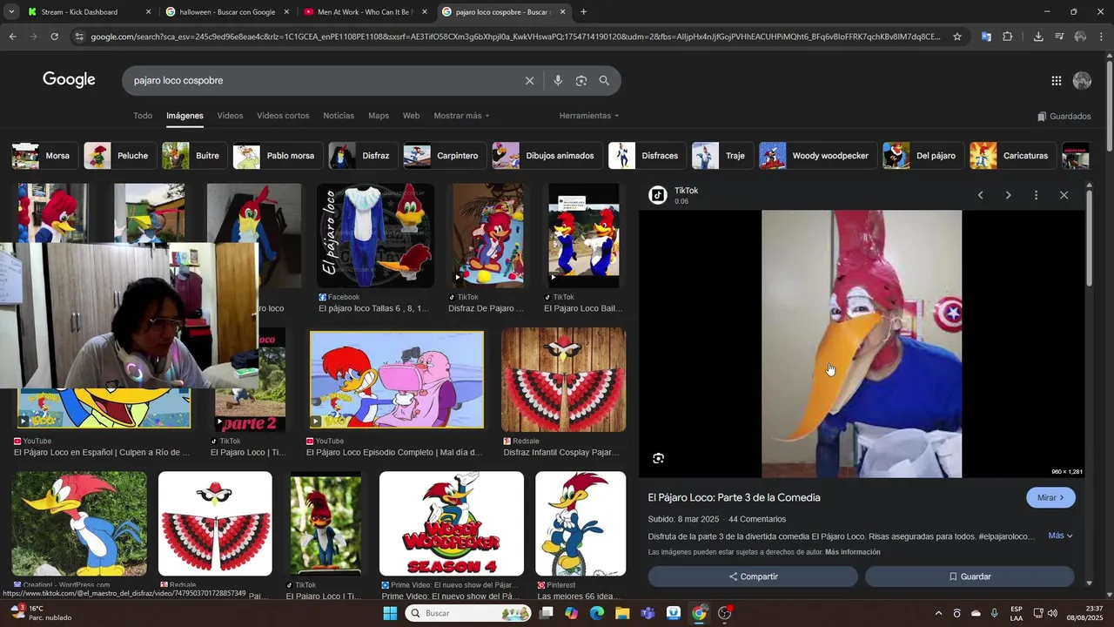The height and width of the screenshot is (627, 1114).
Task: Switch to the Todo results tab
Action: pyautogui.click(x=143, y=116)
